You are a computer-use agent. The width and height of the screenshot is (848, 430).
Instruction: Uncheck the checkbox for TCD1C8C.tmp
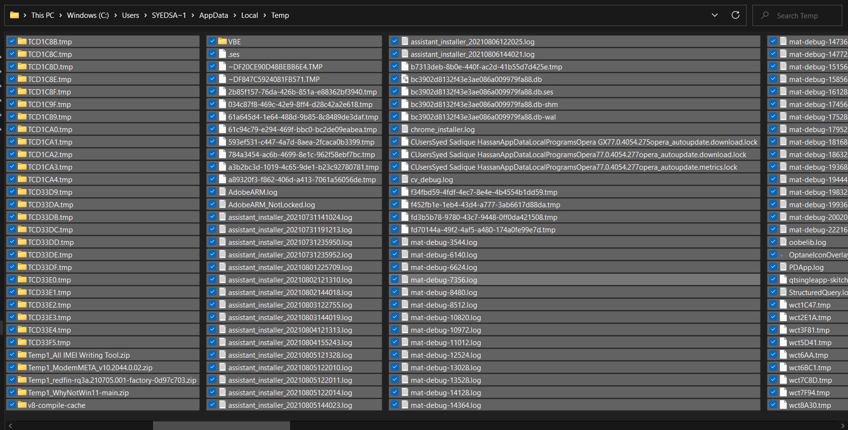pos(12,54)
